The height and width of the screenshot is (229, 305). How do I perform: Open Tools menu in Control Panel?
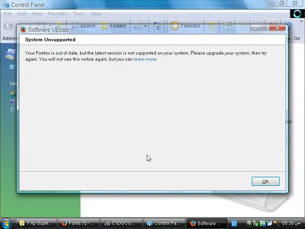[x=79, y=14]
